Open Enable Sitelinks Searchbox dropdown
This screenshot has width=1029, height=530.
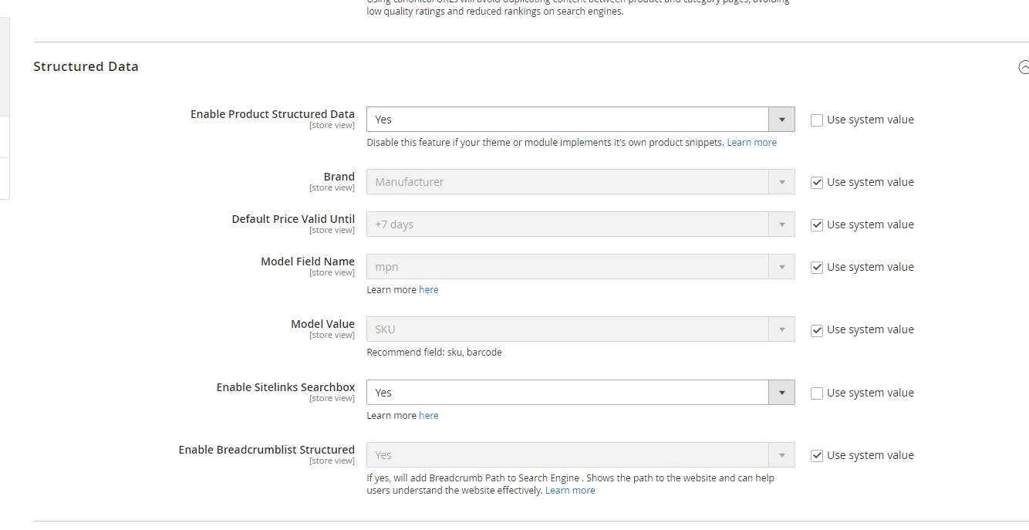pyautogui.click(x=580, y=393)
